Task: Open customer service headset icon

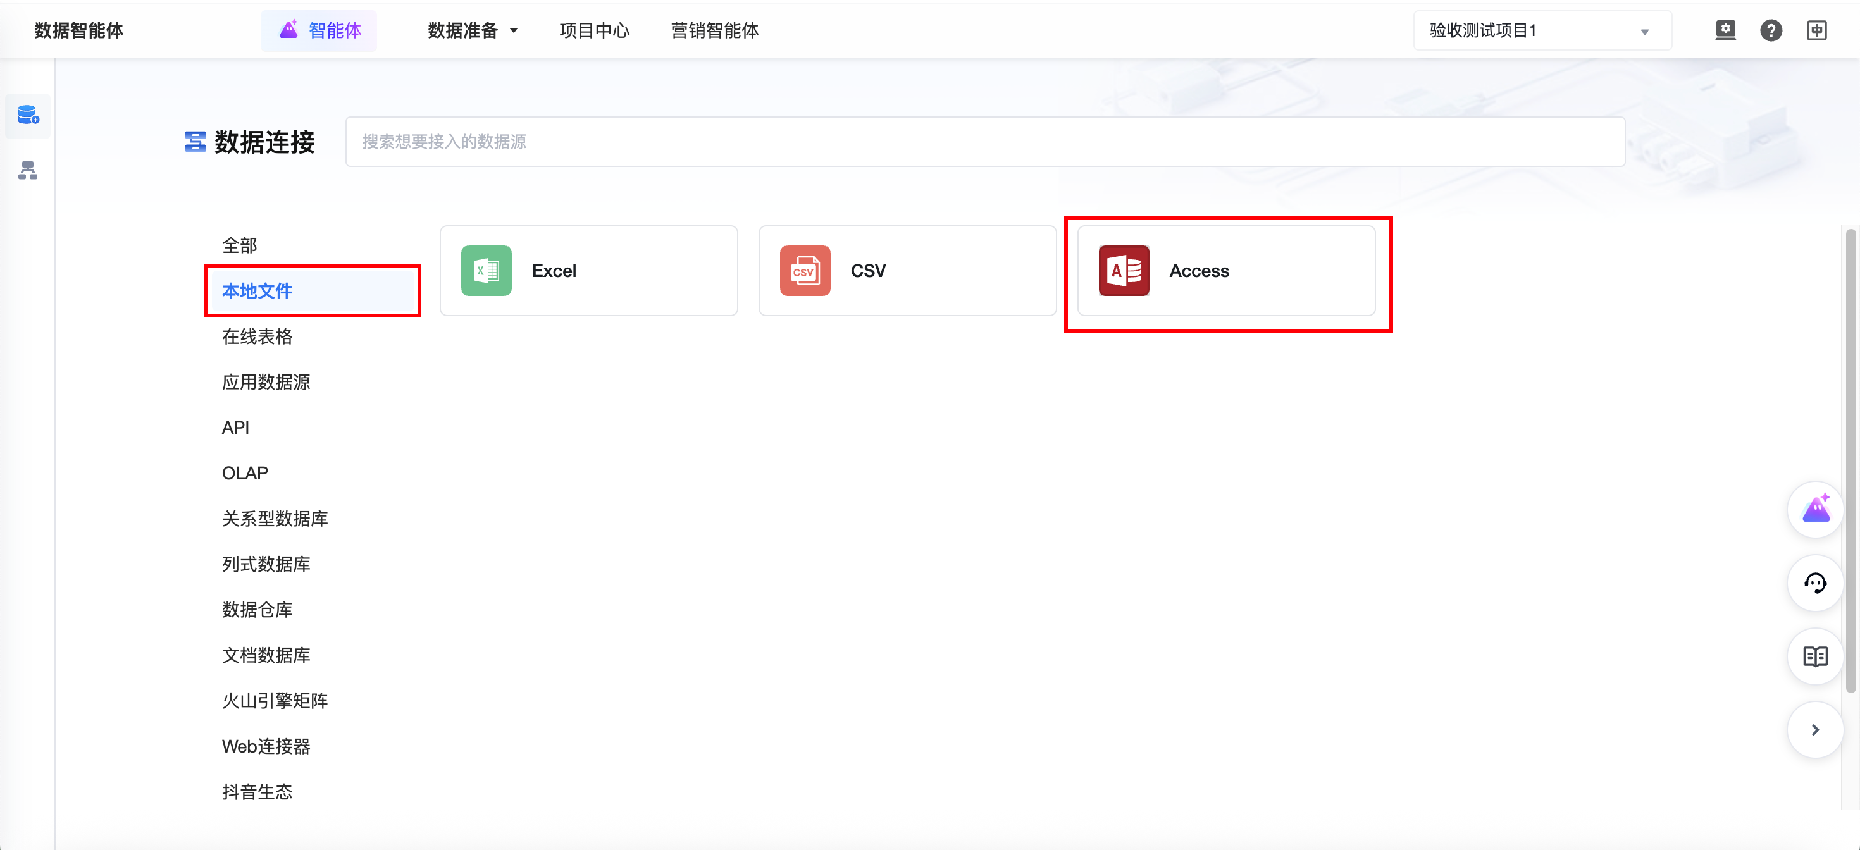Action: tap(1815, 583)
